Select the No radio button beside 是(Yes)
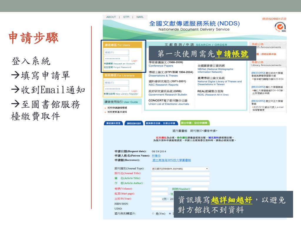 click(170, 214)
